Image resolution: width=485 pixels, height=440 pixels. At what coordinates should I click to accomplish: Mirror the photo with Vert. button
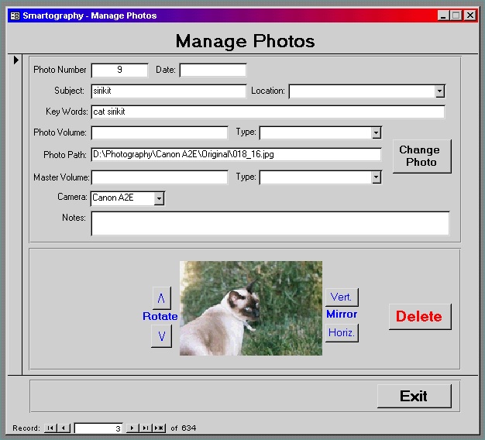click(x=342, y=297)
